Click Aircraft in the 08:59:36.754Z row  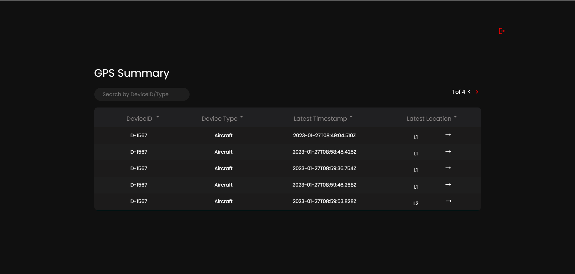click(x=223, y=168)
